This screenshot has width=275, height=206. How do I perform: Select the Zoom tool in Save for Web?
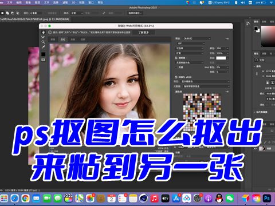tap(44, 42)
